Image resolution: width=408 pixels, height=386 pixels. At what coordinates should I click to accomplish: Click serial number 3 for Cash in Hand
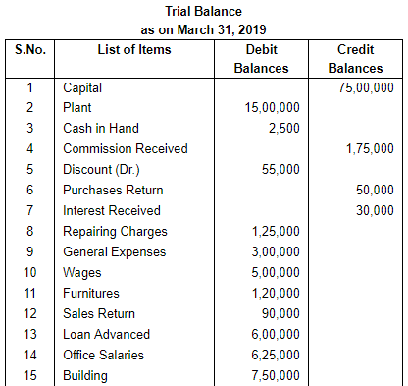pyautogui.click(x=30, y=128)
